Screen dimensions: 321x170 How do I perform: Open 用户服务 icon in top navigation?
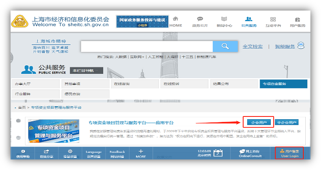pyautogui.click(x=297, y=19)
